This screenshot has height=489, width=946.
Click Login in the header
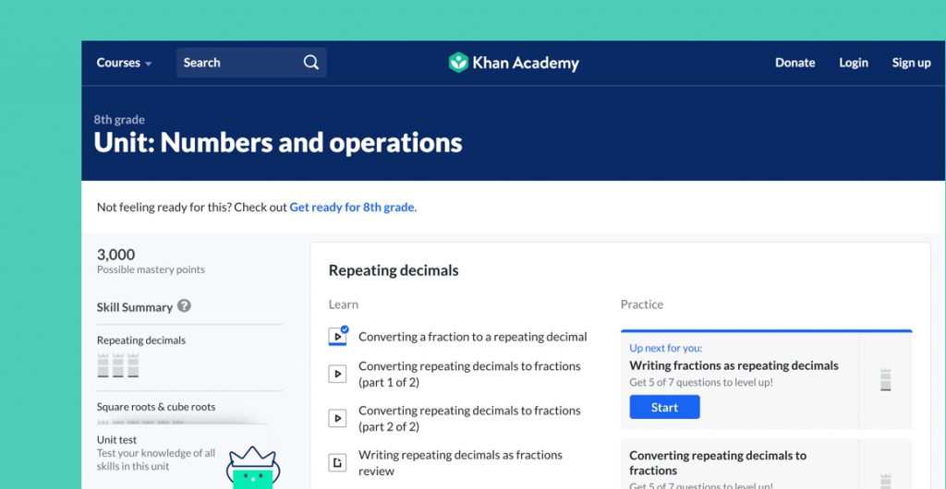coord(854,63)
